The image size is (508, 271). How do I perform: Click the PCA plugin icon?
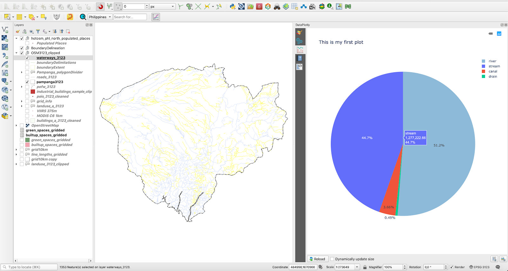pyautogui.click(x=312, y=6)
